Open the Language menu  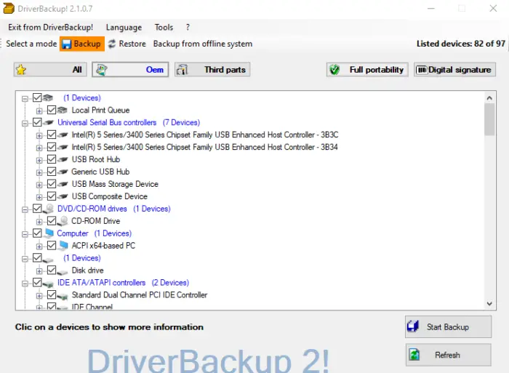click(x=124, y=28)
